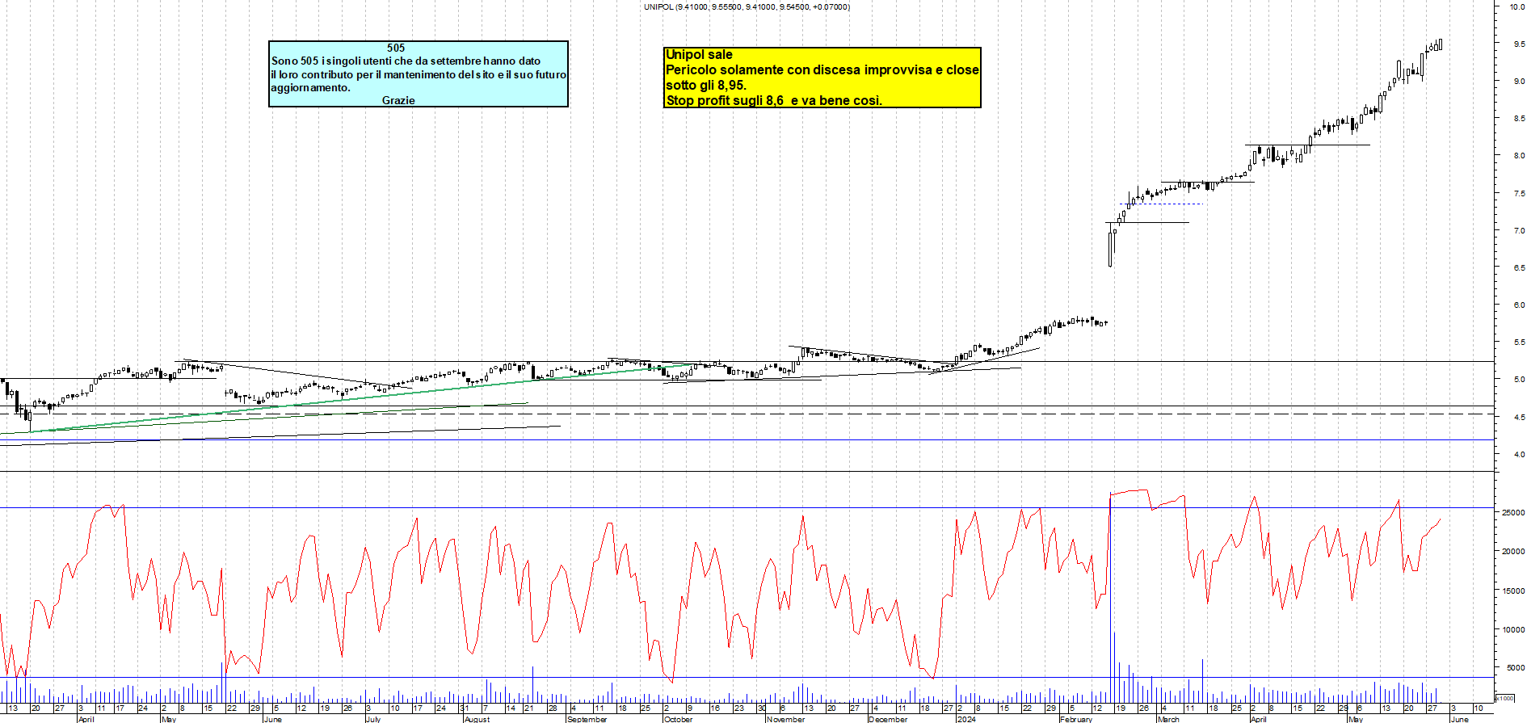Select the cyan '505' contributors note box
The width and height of the screenshot is (1527, 723).
point(419,74)
